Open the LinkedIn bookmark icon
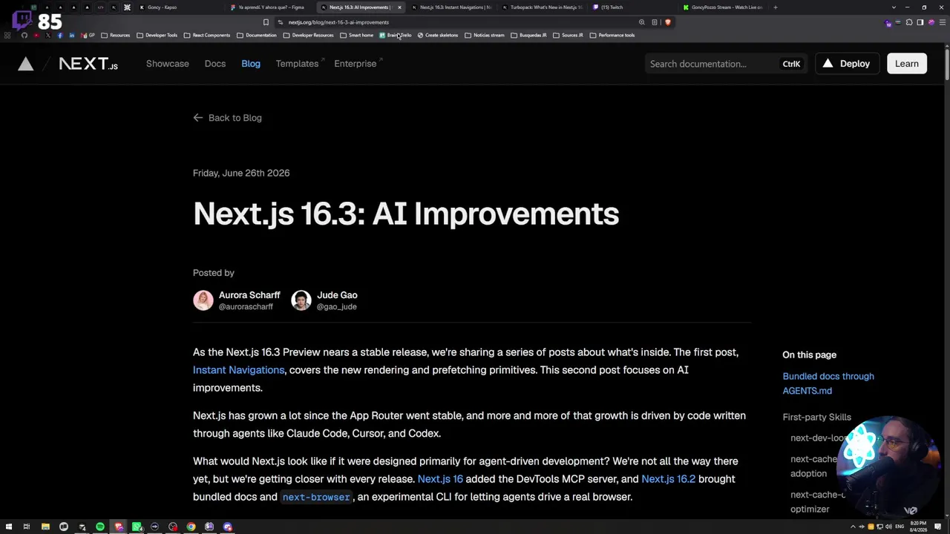Viewport: 950px width, 534px height. click(x=72, y=36)
